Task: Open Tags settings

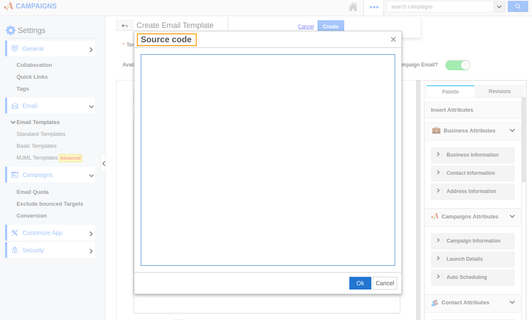Action: (x=23, y=88)
